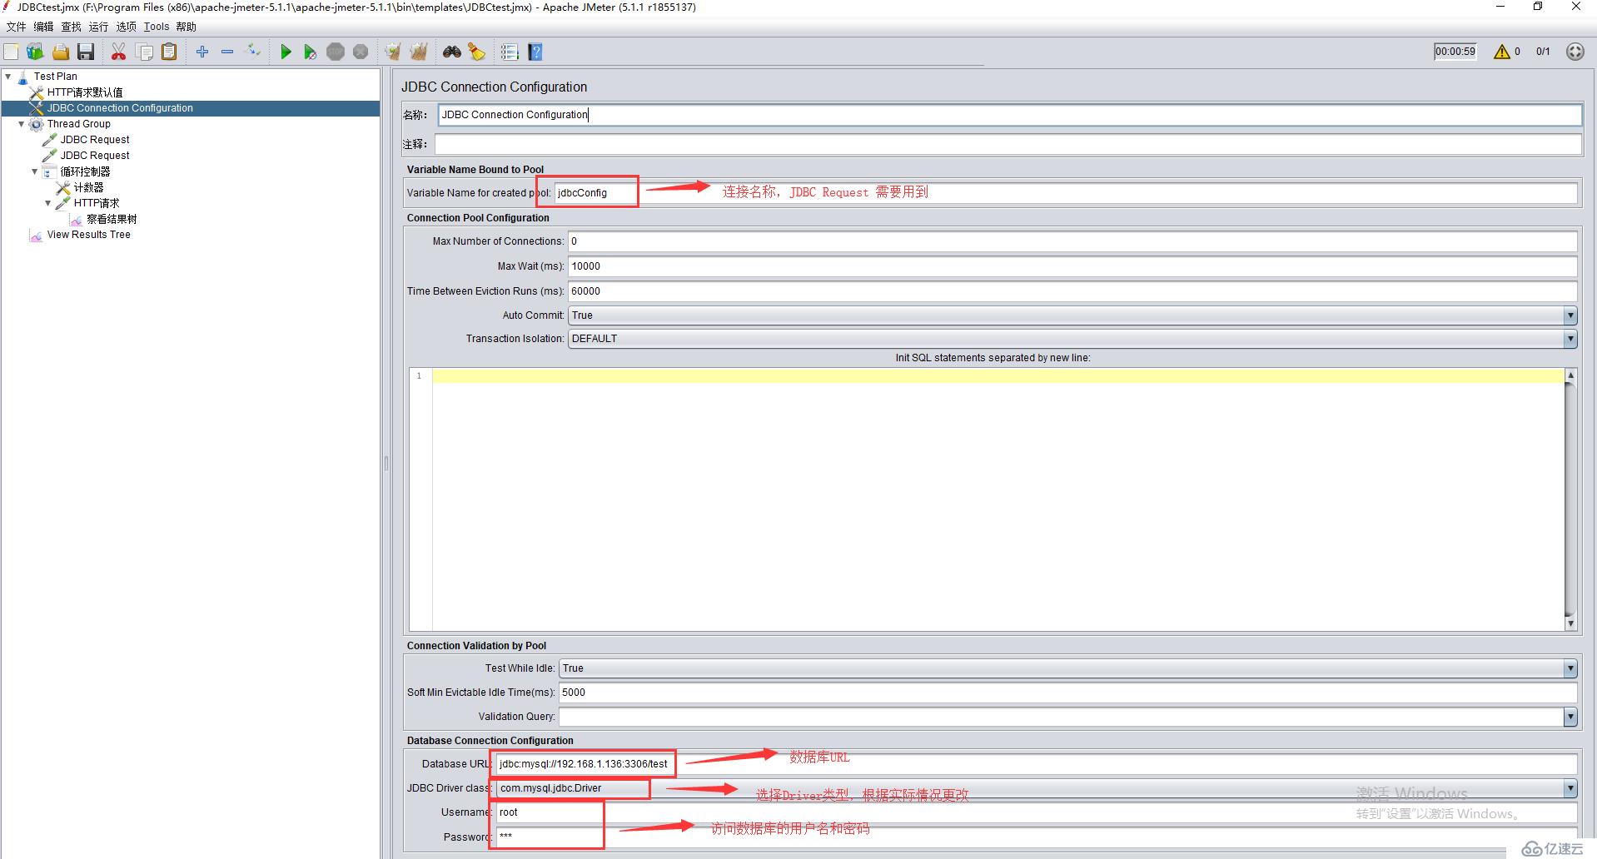Viewport: 1597px width, 859px height.
Task: Open the Transaction Isolation dropdown
Action: (1570, 339)
